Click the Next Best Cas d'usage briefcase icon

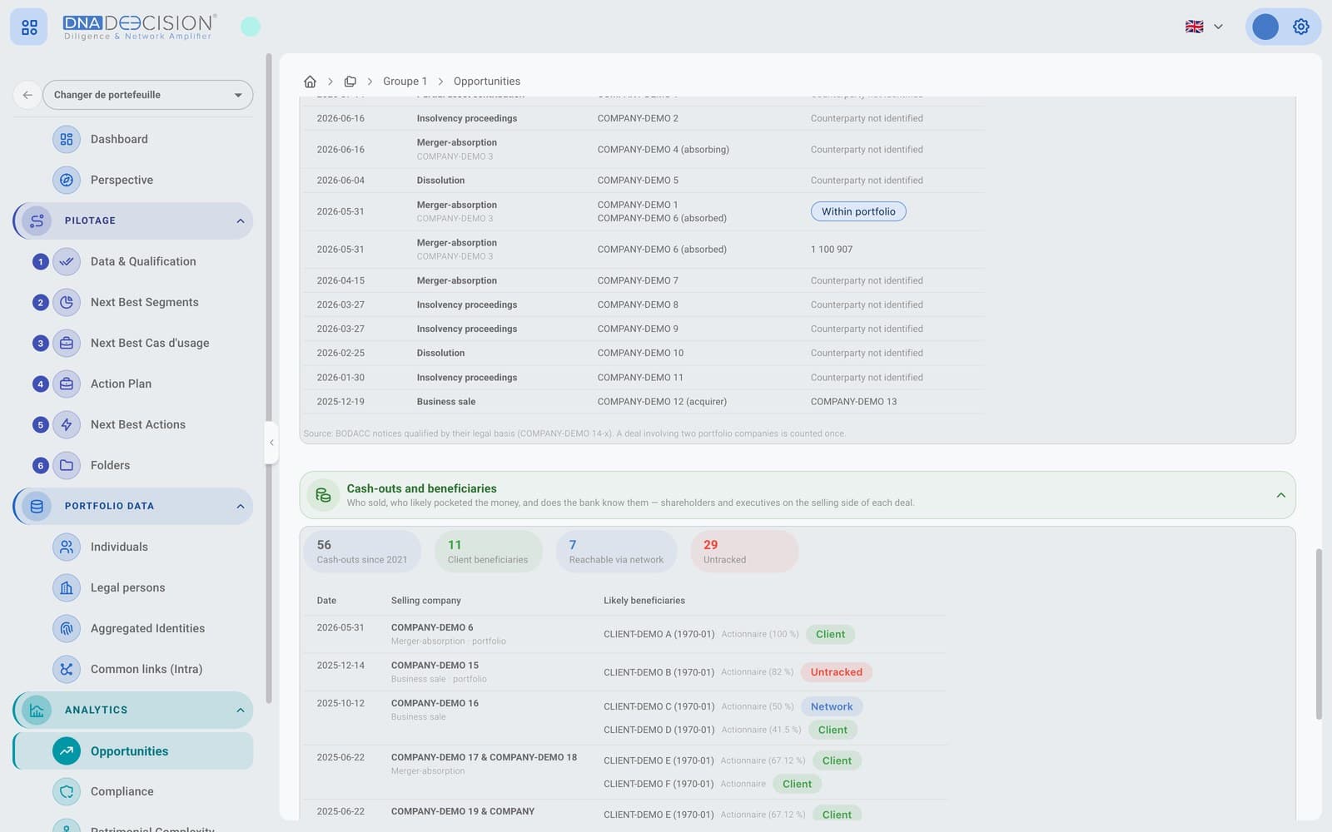point(67,343)
